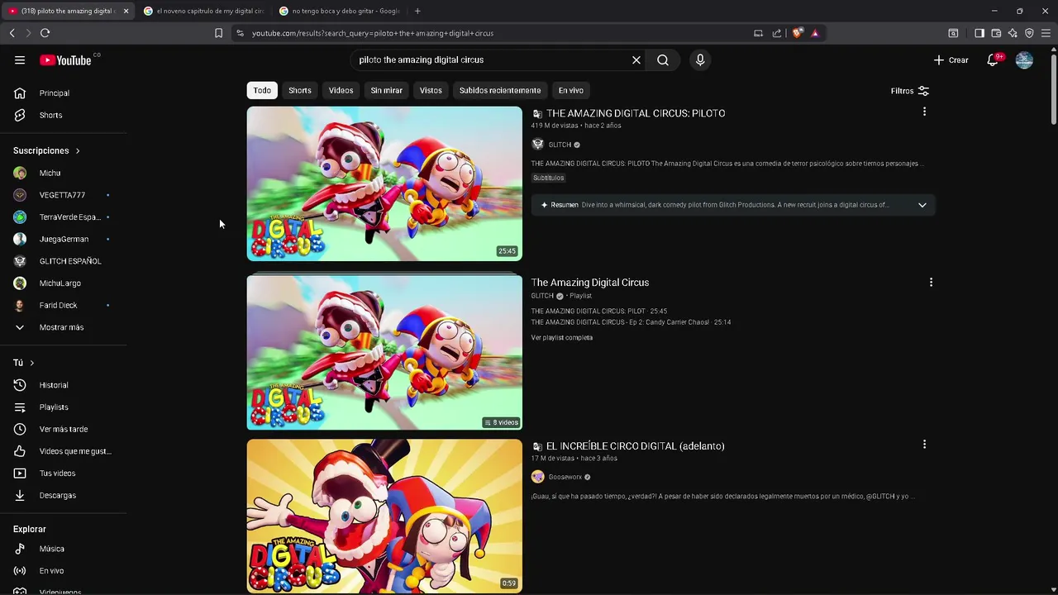Open the Filtros panel

tap(910, 91)
